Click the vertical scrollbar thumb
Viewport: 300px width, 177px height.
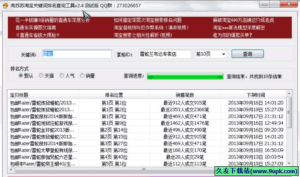pos(289,112)
